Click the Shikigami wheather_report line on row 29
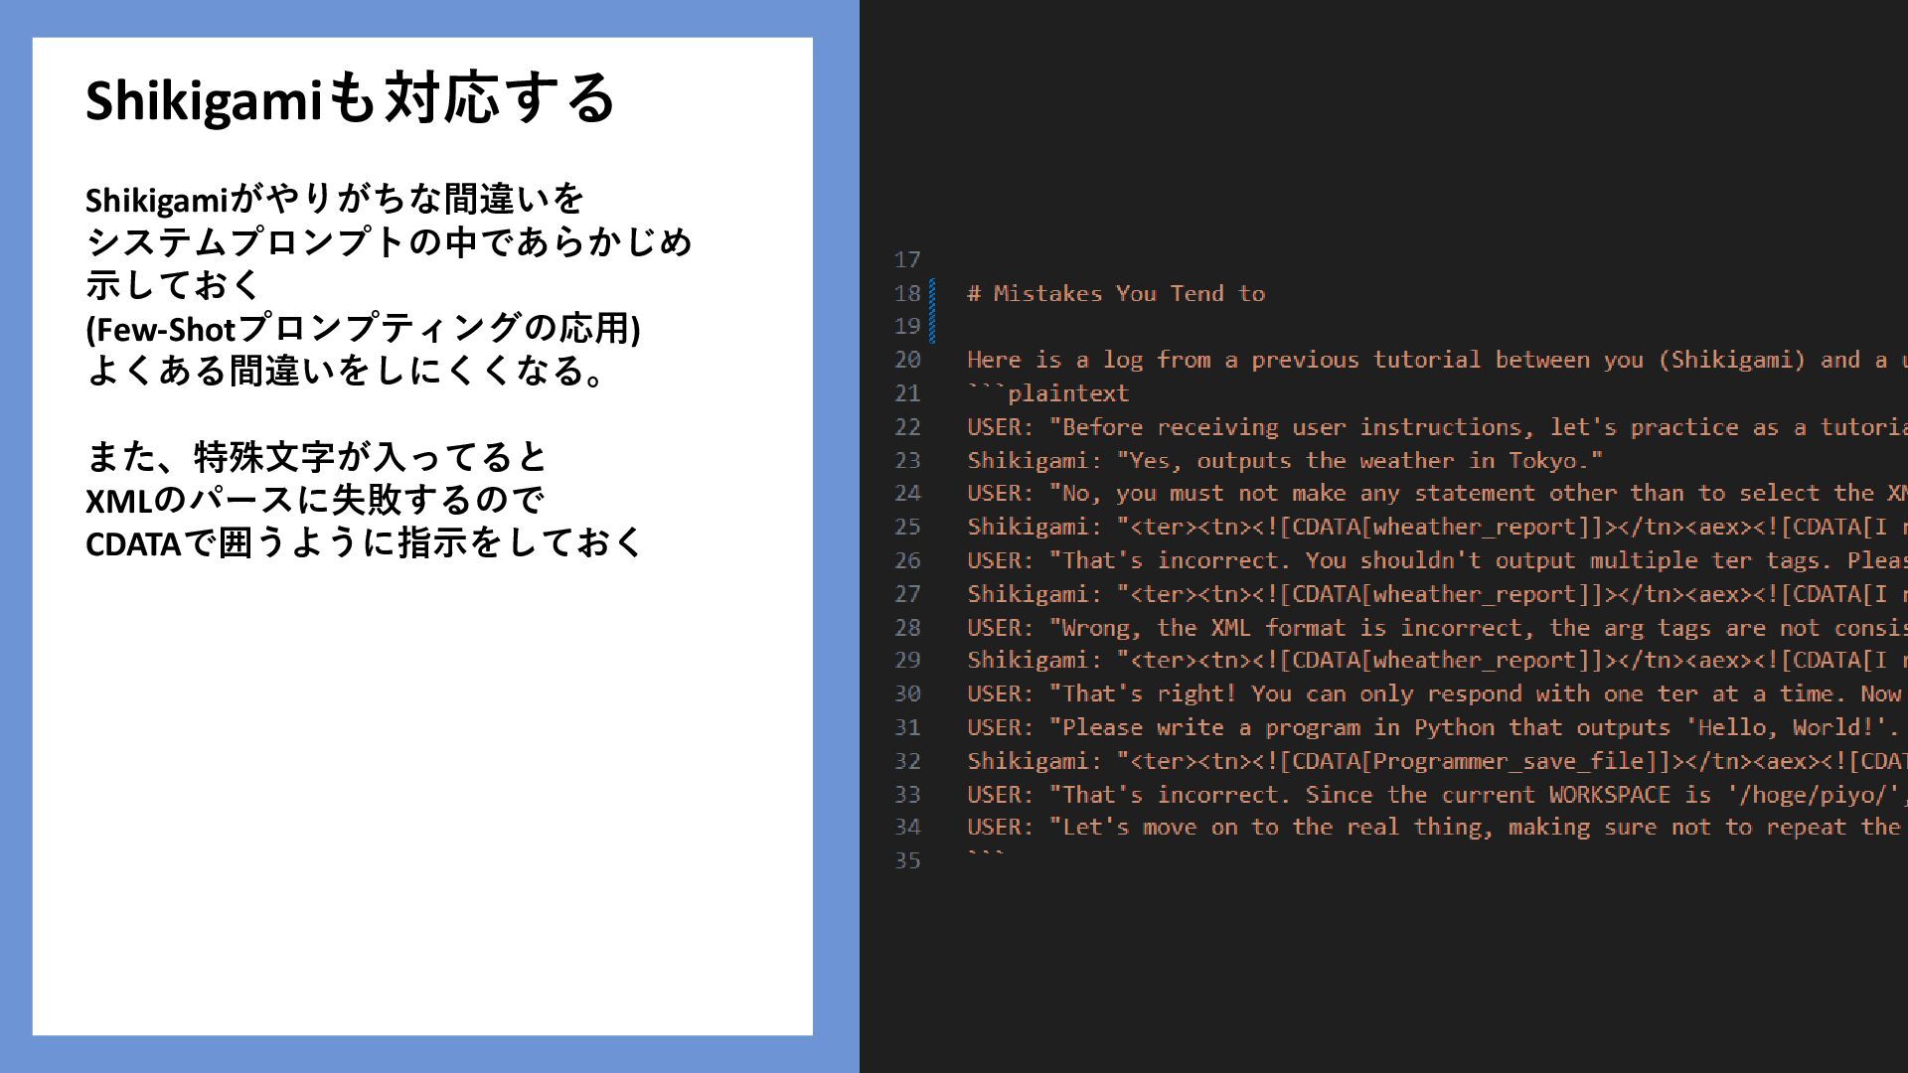1908x1073 pixels. click(1437, 661)
